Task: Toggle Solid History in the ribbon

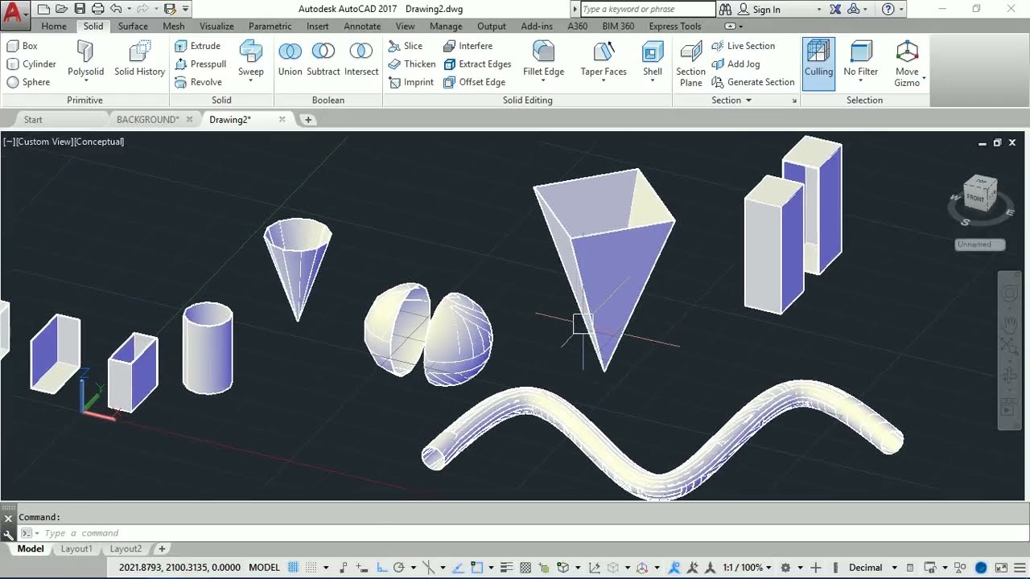Action: (x=139, y=58)
